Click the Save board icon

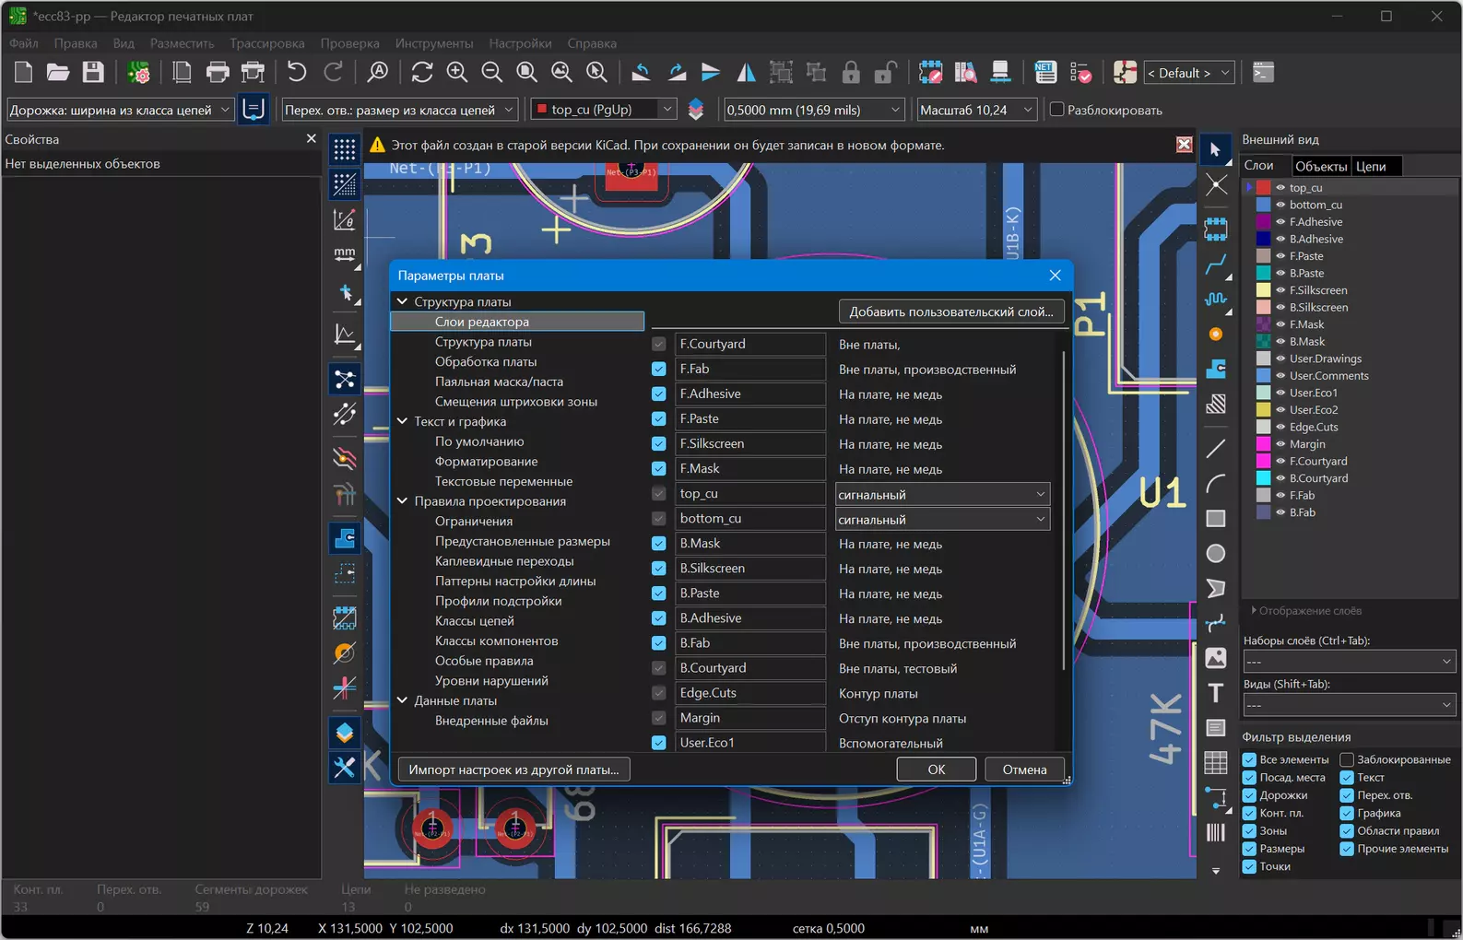(x=93, y=72)
